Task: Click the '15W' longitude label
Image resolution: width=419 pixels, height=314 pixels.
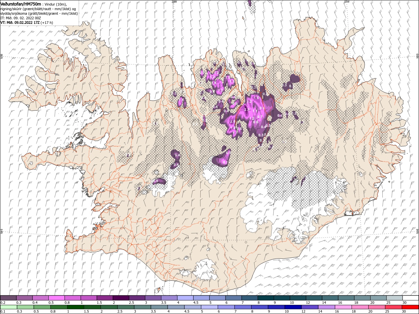Action: coord(347,2)
